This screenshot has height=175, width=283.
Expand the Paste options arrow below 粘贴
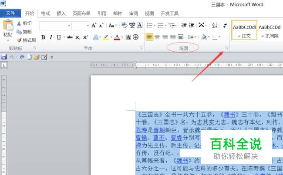coord(8,40)
